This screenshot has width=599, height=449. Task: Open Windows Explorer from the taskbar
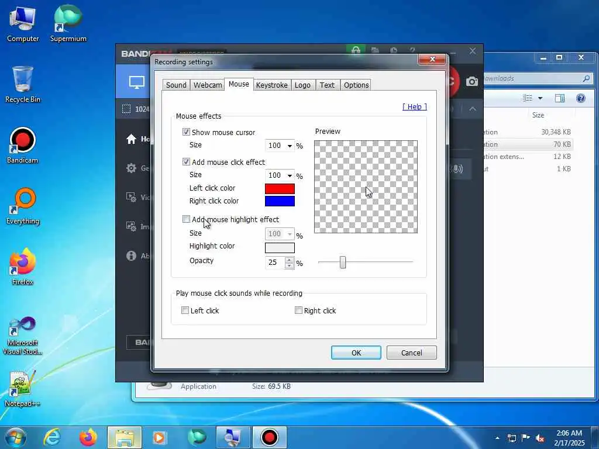(x=125, y=437)
